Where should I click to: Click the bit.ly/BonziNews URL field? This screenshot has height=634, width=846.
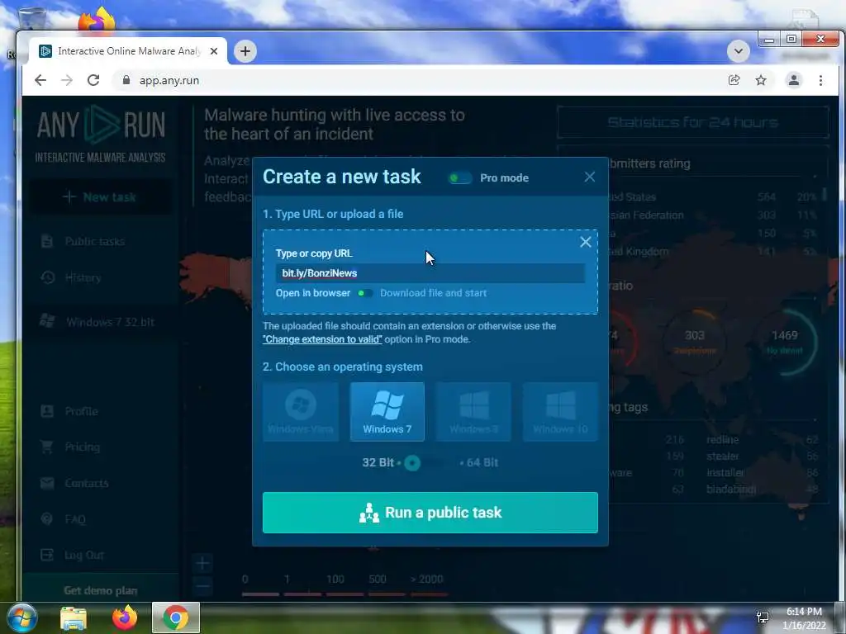point(430,273)
